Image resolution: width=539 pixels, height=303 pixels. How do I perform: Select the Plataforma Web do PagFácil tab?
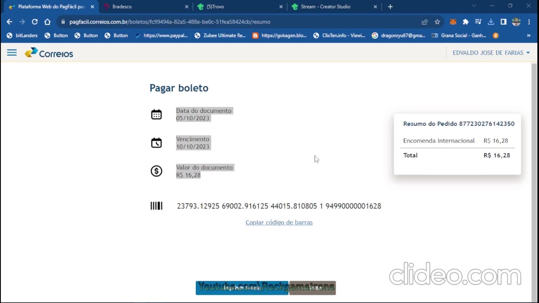click(52, 7)
